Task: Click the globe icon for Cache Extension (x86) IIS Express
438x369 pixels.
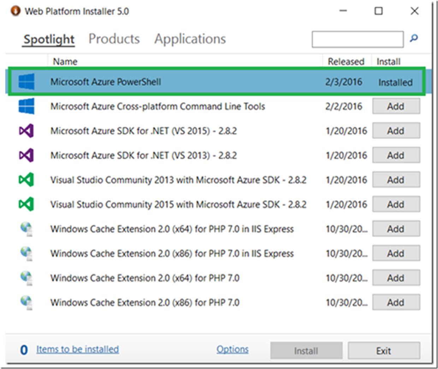Action: point(26,253)
